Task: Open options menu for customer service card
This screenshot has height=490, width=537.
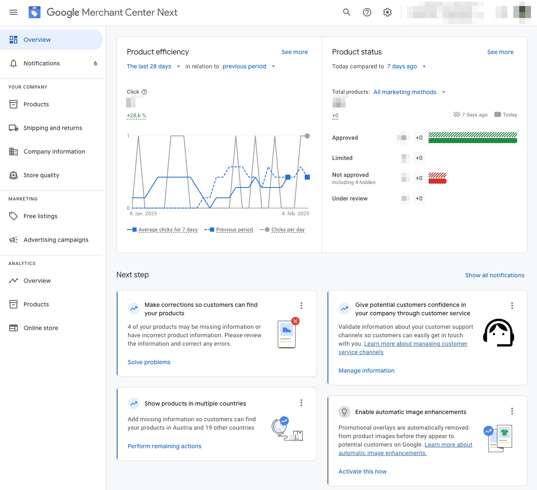Action: pos(512,306)
